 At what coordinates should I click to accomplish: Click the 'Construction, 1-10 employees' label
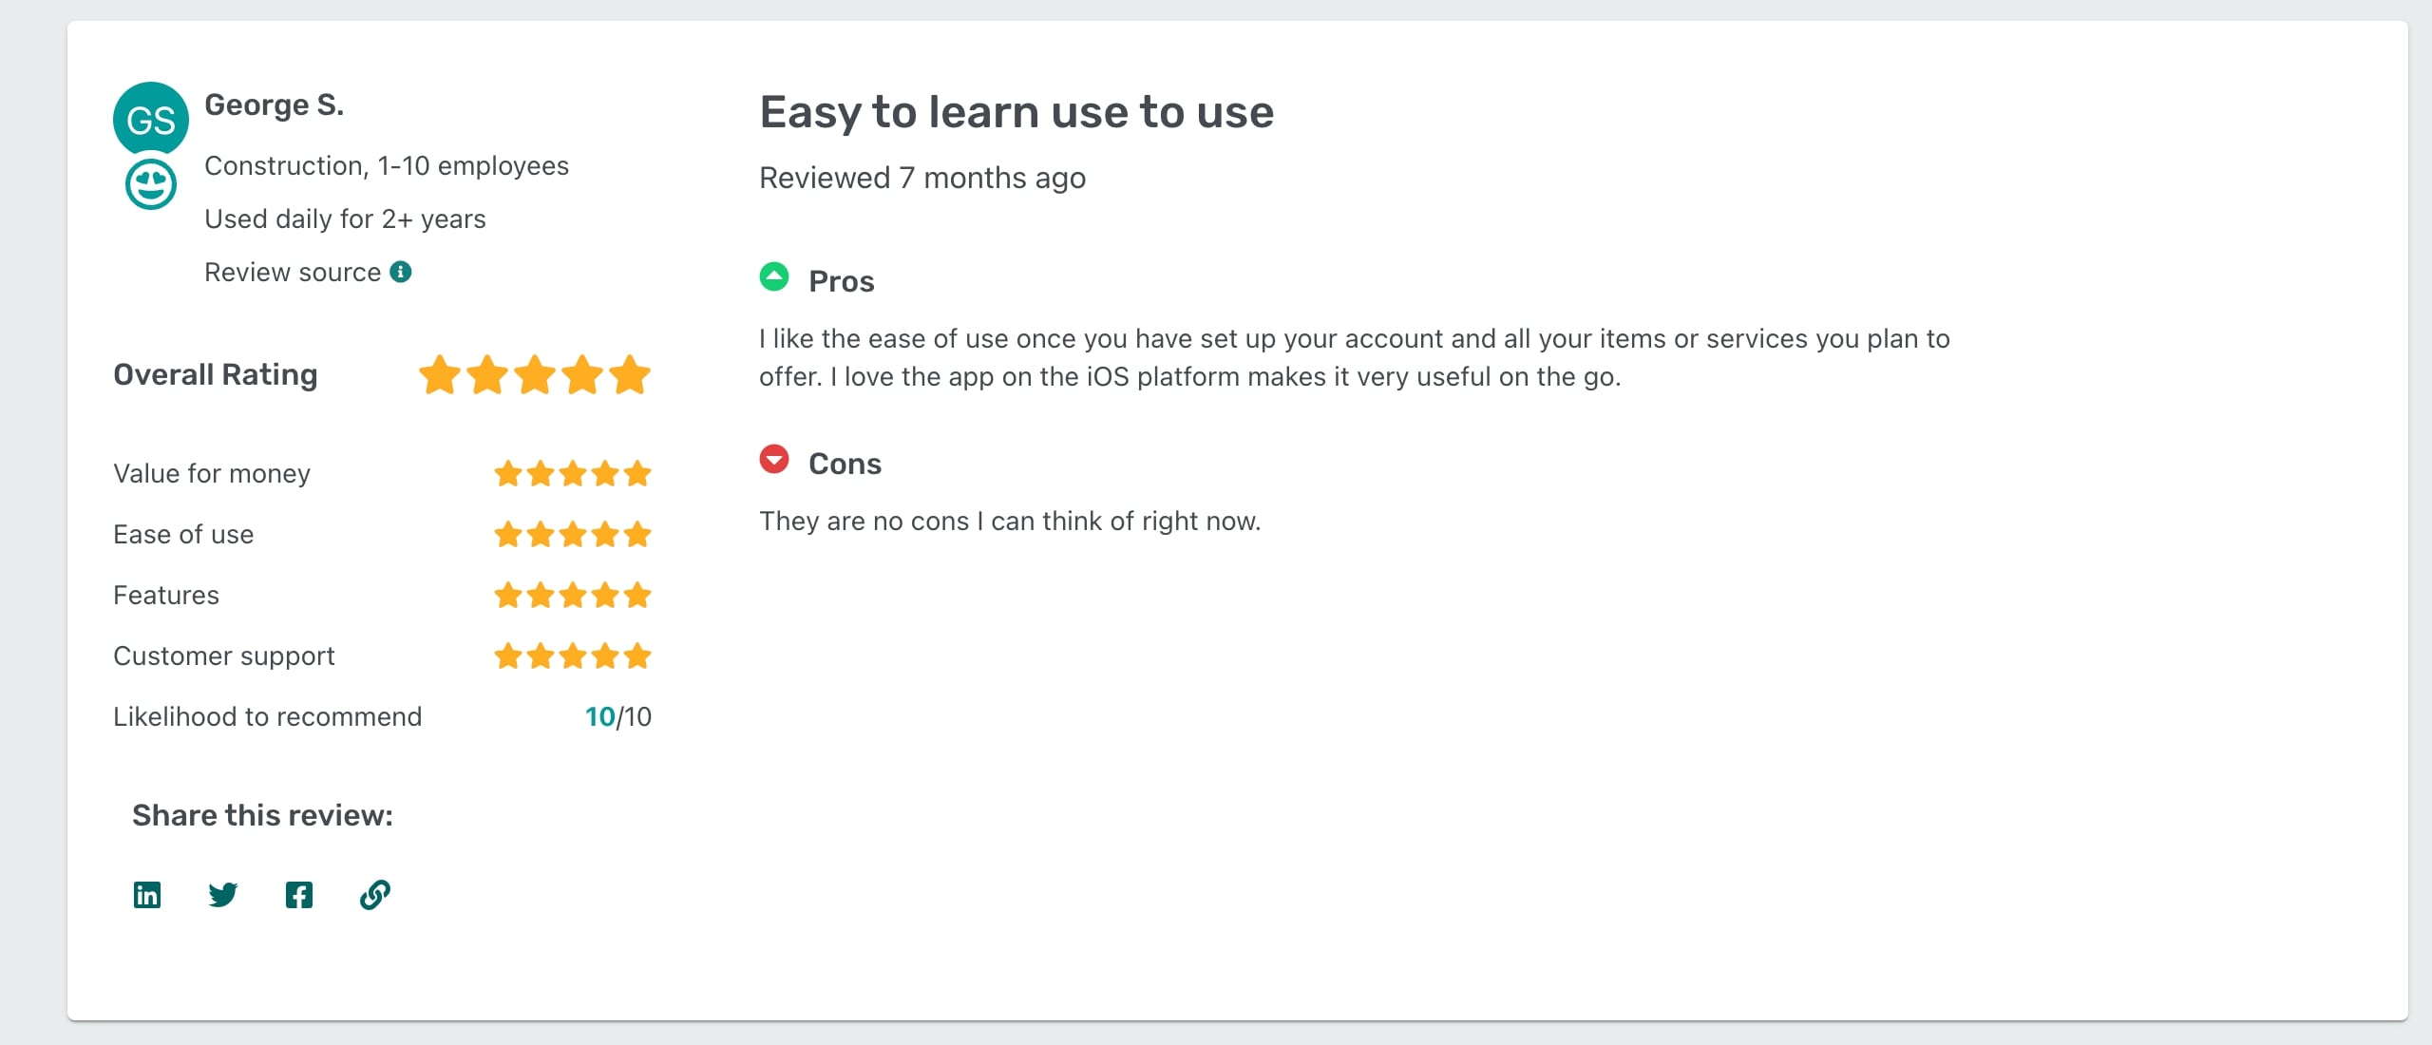(x=387, y=164)
